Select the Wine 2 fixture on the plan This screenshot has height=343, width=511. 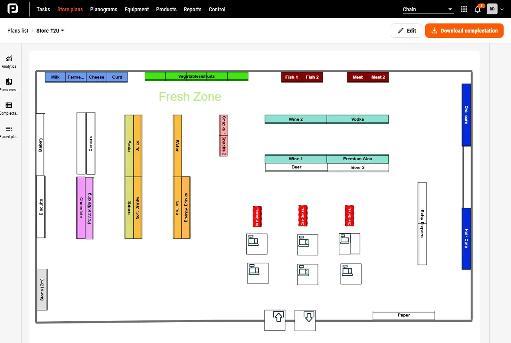(x=295, y=119)
